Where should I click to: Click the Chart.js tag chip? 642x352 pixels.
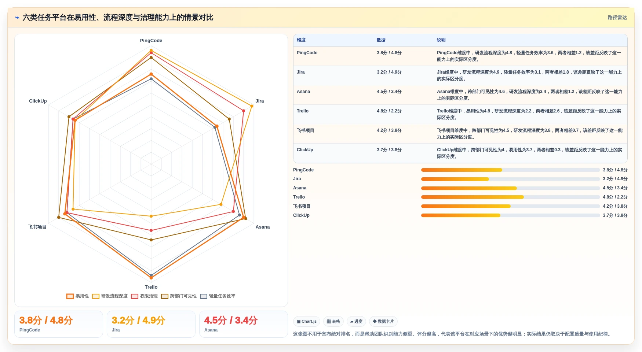[307, 322]
